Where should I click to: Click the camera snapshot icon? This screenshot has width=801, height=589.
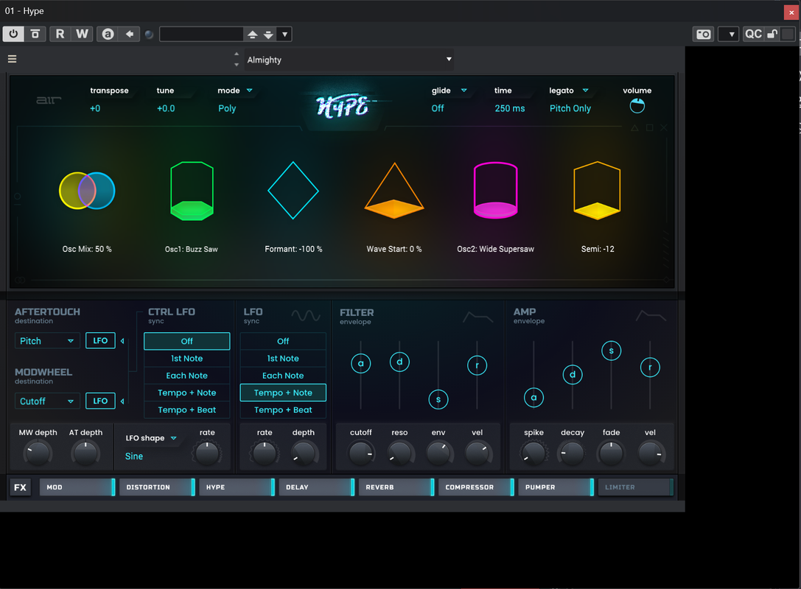[x=704, y=34]
